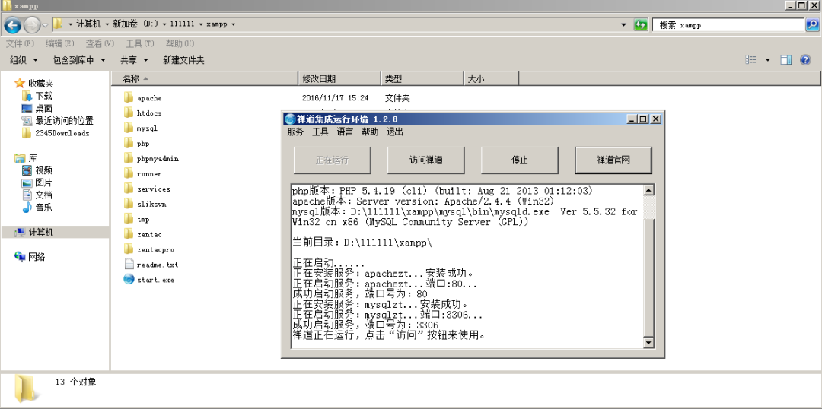The image size is (822, 409).
Task: Select the services folder icon
Action: (129, 189)
